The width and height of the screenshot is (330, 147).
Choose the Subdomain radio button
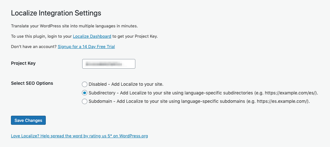coord(85,102)
